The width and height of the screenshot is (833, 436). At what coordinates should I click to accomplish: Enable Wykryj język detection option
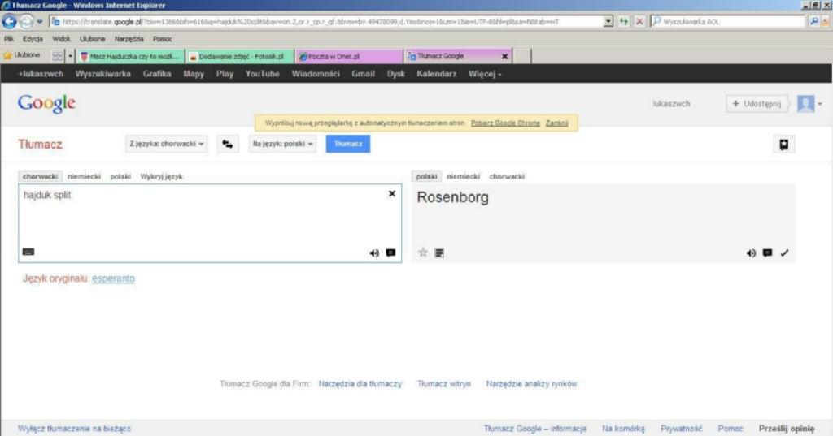point(162,176)
